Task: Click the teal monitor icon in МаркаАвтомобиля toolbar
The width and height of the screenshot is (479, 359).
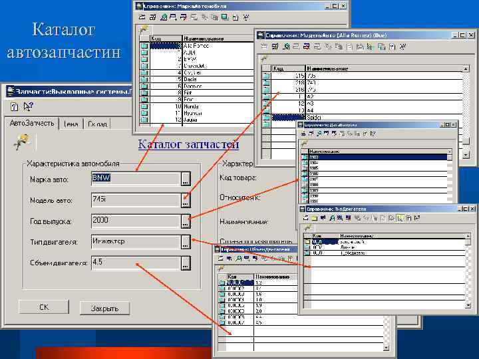Action: 225,17
